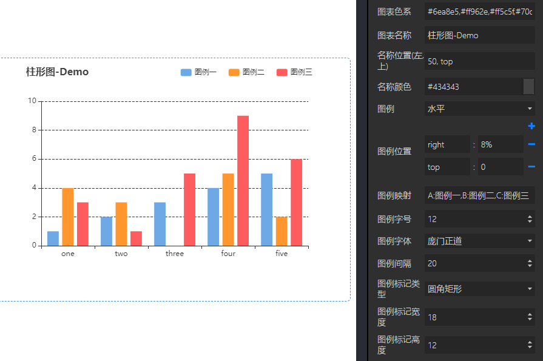Click the 名称位置 field containing '50, top'
The height and width of the screenshot is (361, 543).
coord(479,61)
